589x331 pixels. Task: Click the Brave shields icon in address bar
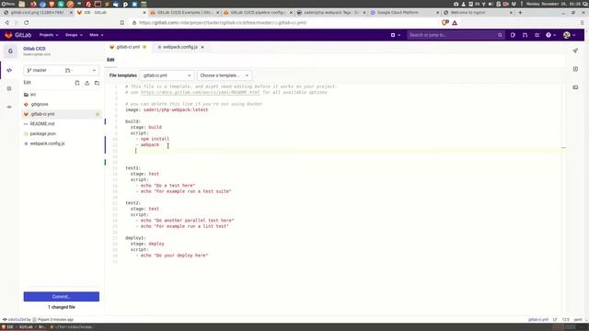pyautogui.click(x=445, y=22)
